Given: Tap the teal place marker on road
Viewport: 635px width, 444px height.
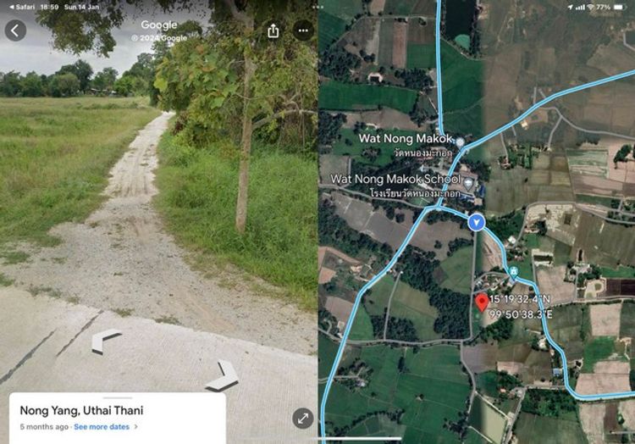Looking at the screenshot, I should point(514,270).
